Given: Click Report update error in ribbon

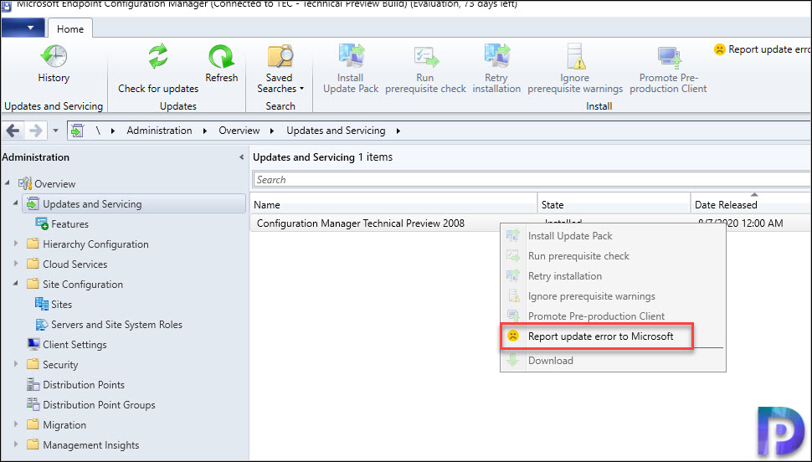Looking at the screenshot, I should point(763,49).
